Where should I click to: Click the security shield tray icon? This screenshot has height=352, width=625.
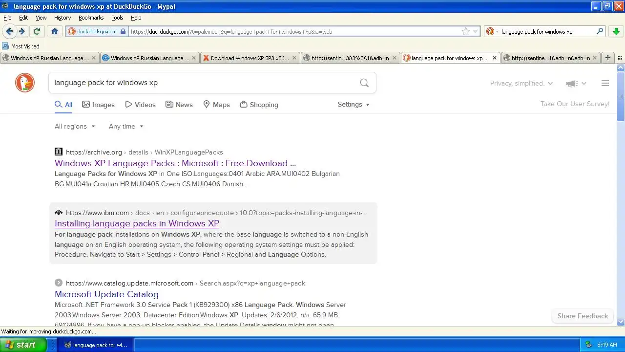(x=588, y=345)
